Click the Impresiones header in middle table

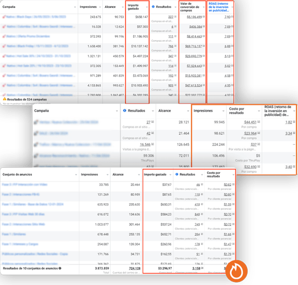pyautogui.click(x=203, y=110)
